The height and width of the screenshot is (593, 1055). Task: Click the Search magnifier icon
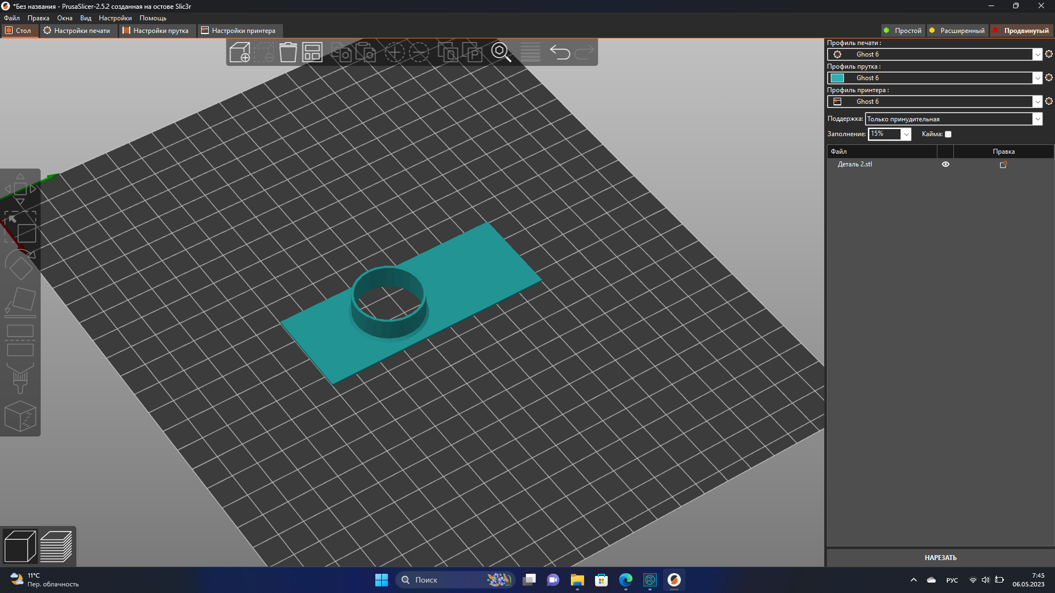pyautogui.click(x=501, y=53)
